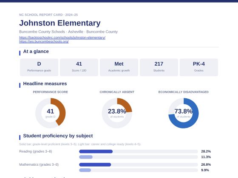Click the PERFORMANCE SCORE label
Image resolution: width=238 pixels, height=178 pixels.
coord(51,92)
